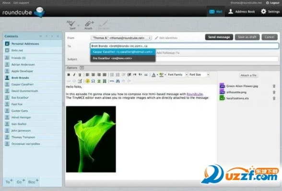
Task: Expand the Options section
Action: click(82, 68)
